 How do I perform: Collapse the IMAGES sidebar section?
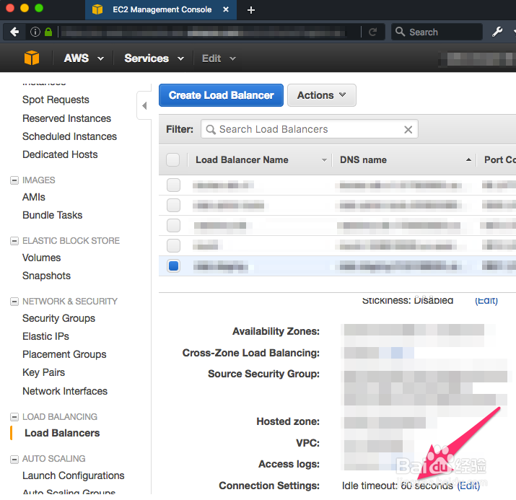point(14,180)
